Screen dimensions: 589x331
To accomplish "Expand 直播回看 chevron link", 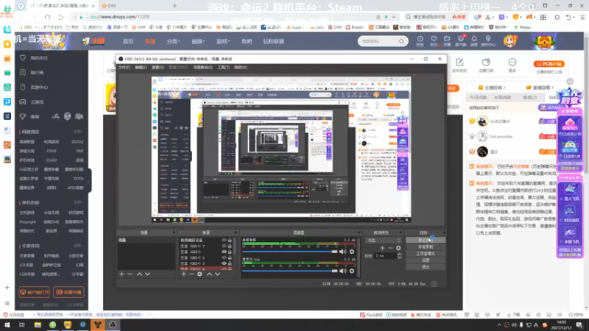I will coord(540,88).
